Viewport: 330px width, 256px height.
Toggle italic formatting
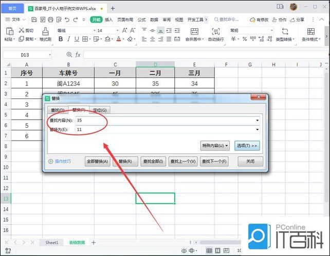(x=68, y=39)
